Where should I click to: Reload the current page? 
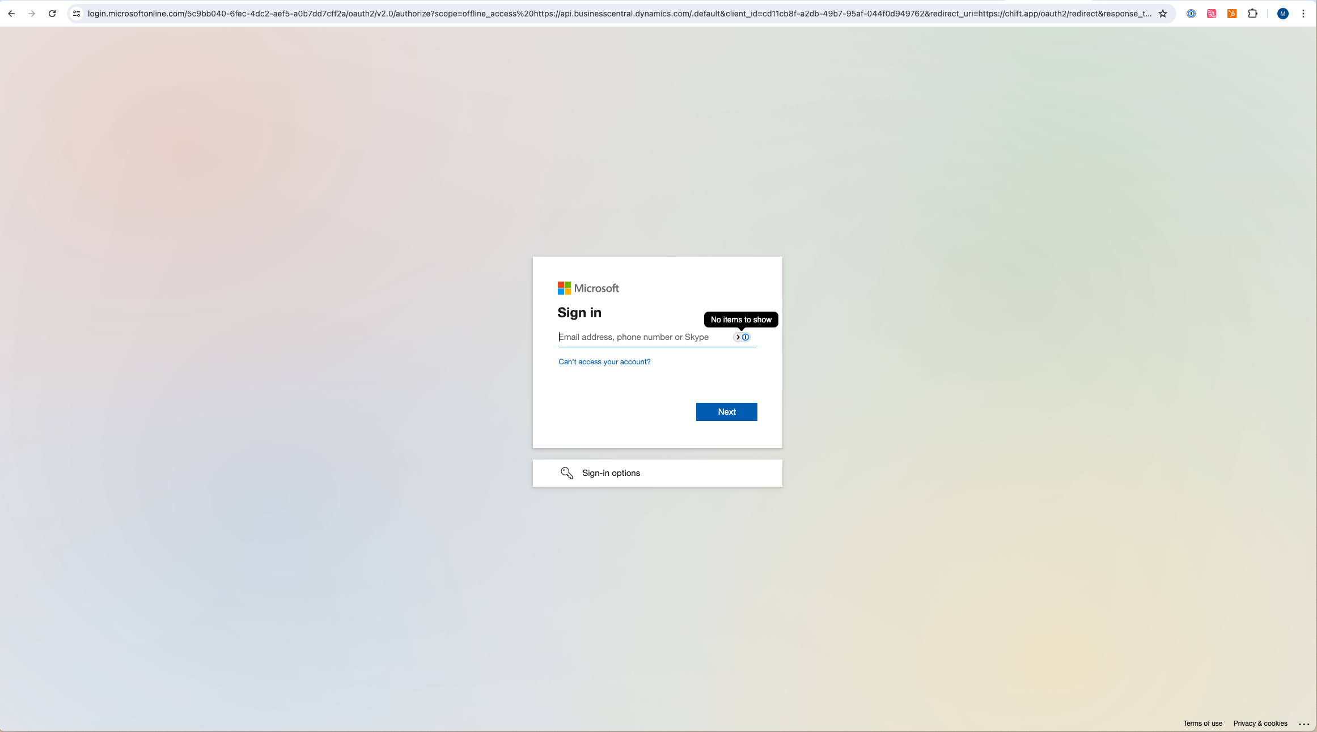click(52, 14)
